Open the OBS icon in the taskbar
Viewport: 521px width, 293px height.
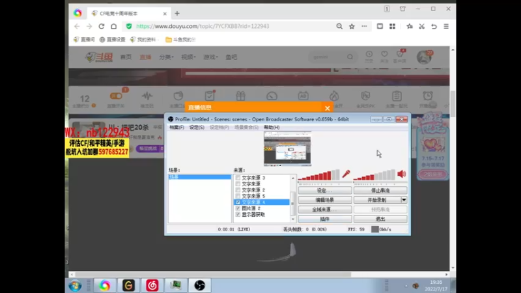click(x=200, y=286)
